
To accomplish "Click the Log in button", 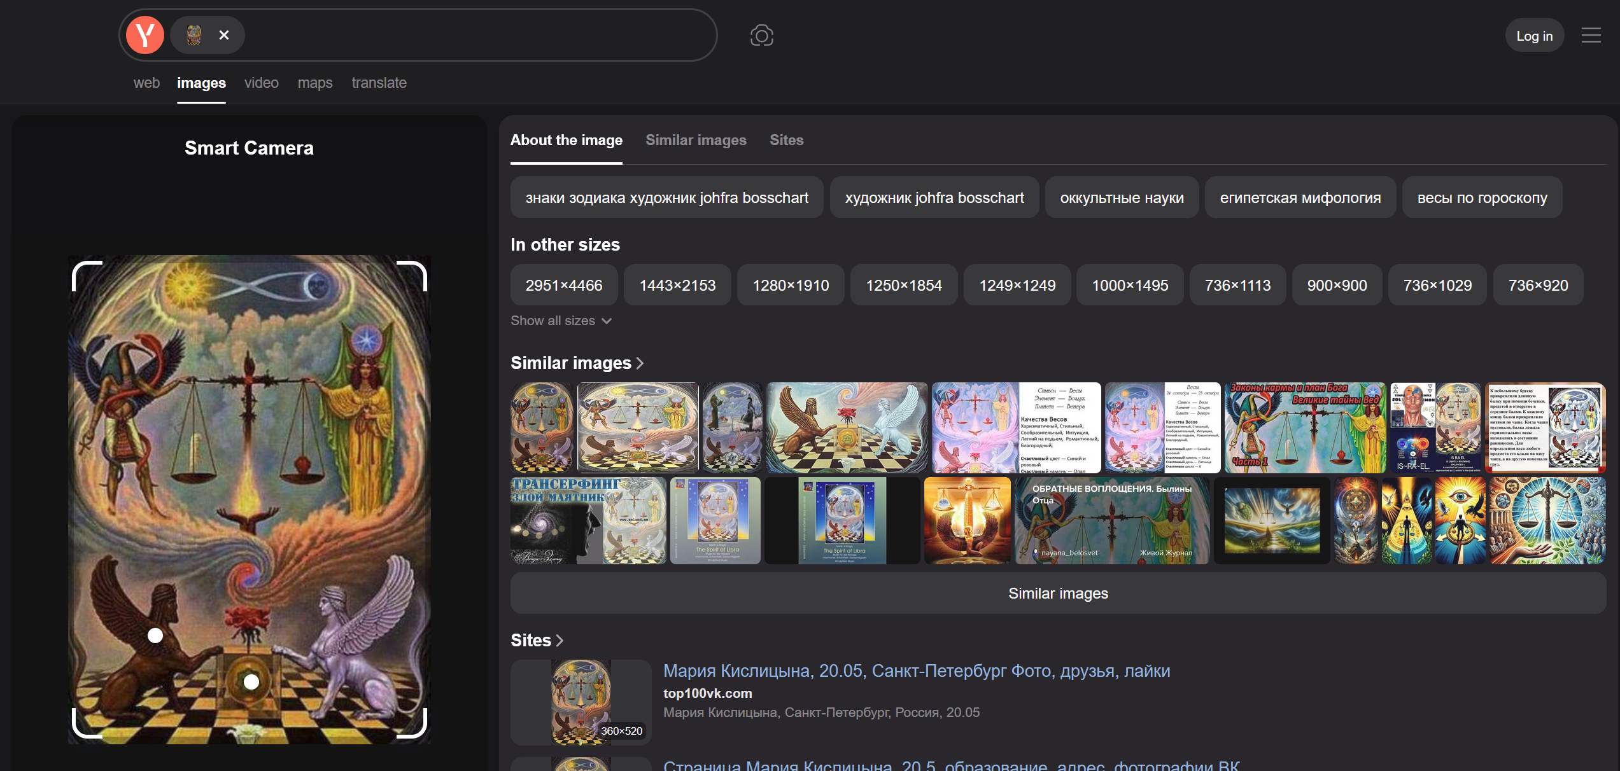I will point(1534,36).
